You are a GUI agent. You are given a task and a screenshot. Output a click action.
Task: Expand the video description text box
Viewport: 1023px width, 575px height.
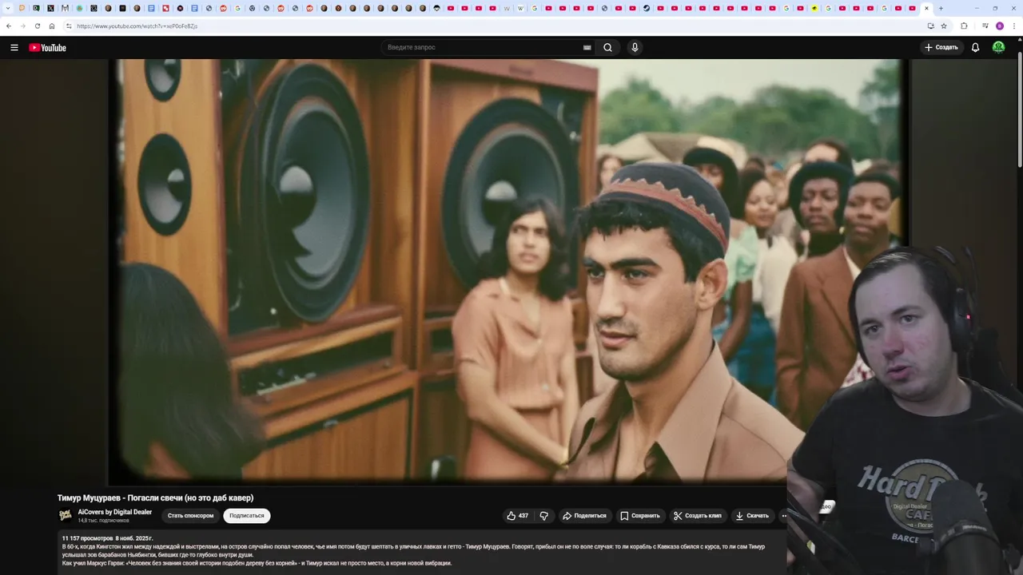click(422, 551)
